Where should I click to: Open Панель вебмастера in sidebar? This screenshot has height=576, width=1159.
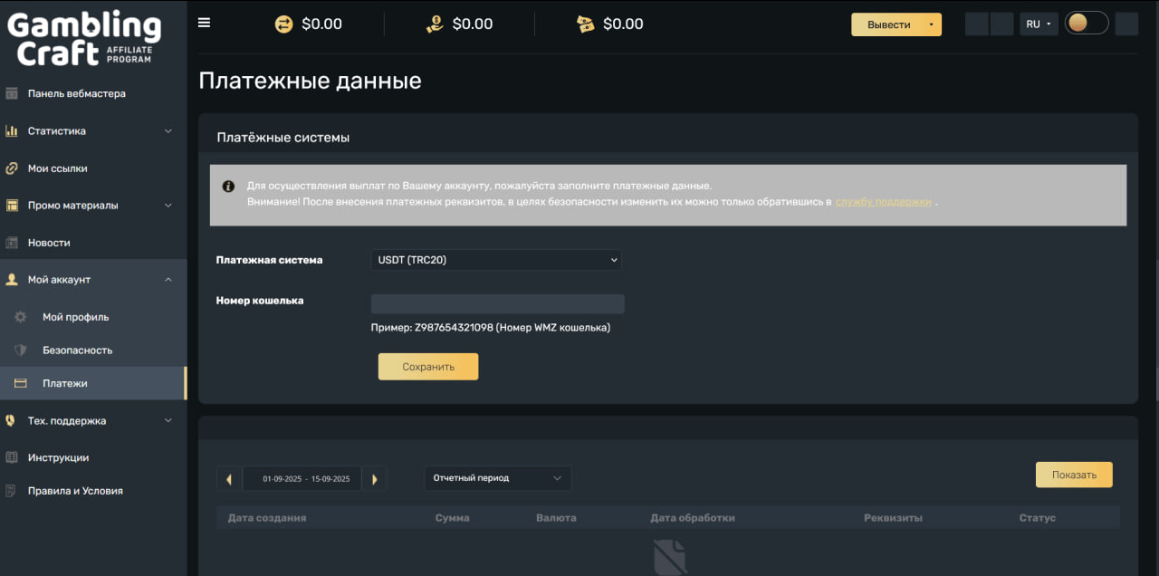[x=76, y=93]
